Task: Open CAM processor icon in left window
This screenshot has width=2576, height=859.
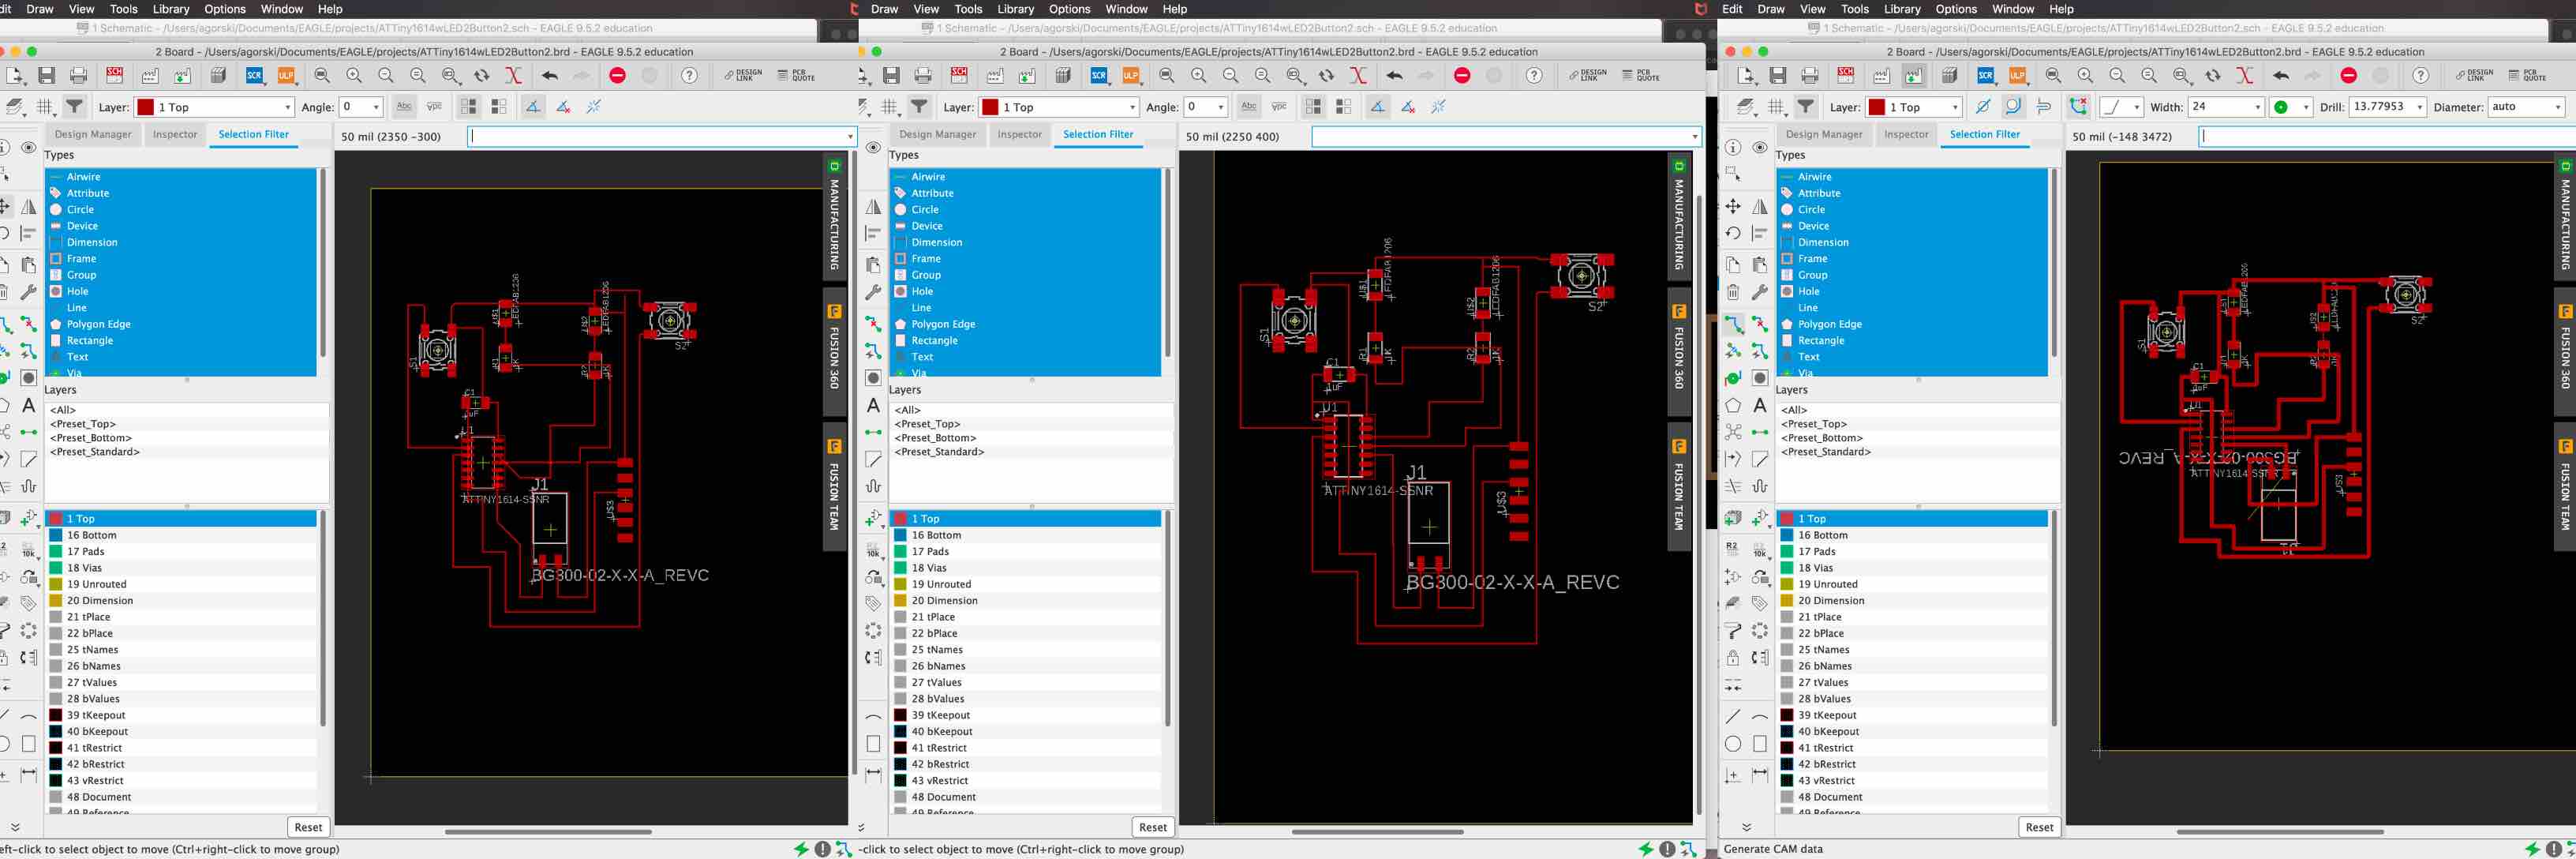Action: (x=150, y=76)
